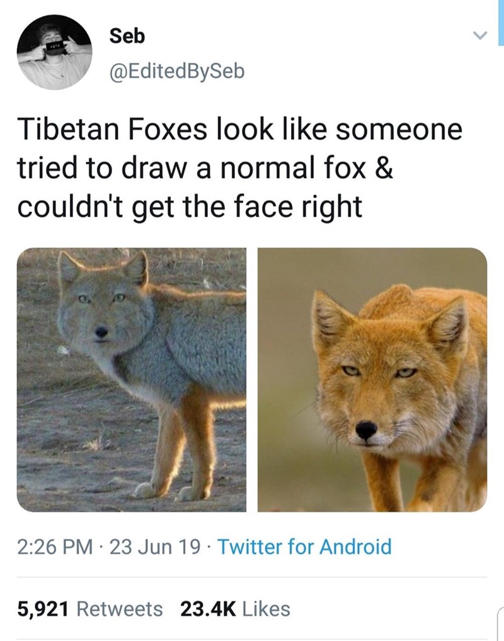Open the orange fox close-up photo

point(372,379)
